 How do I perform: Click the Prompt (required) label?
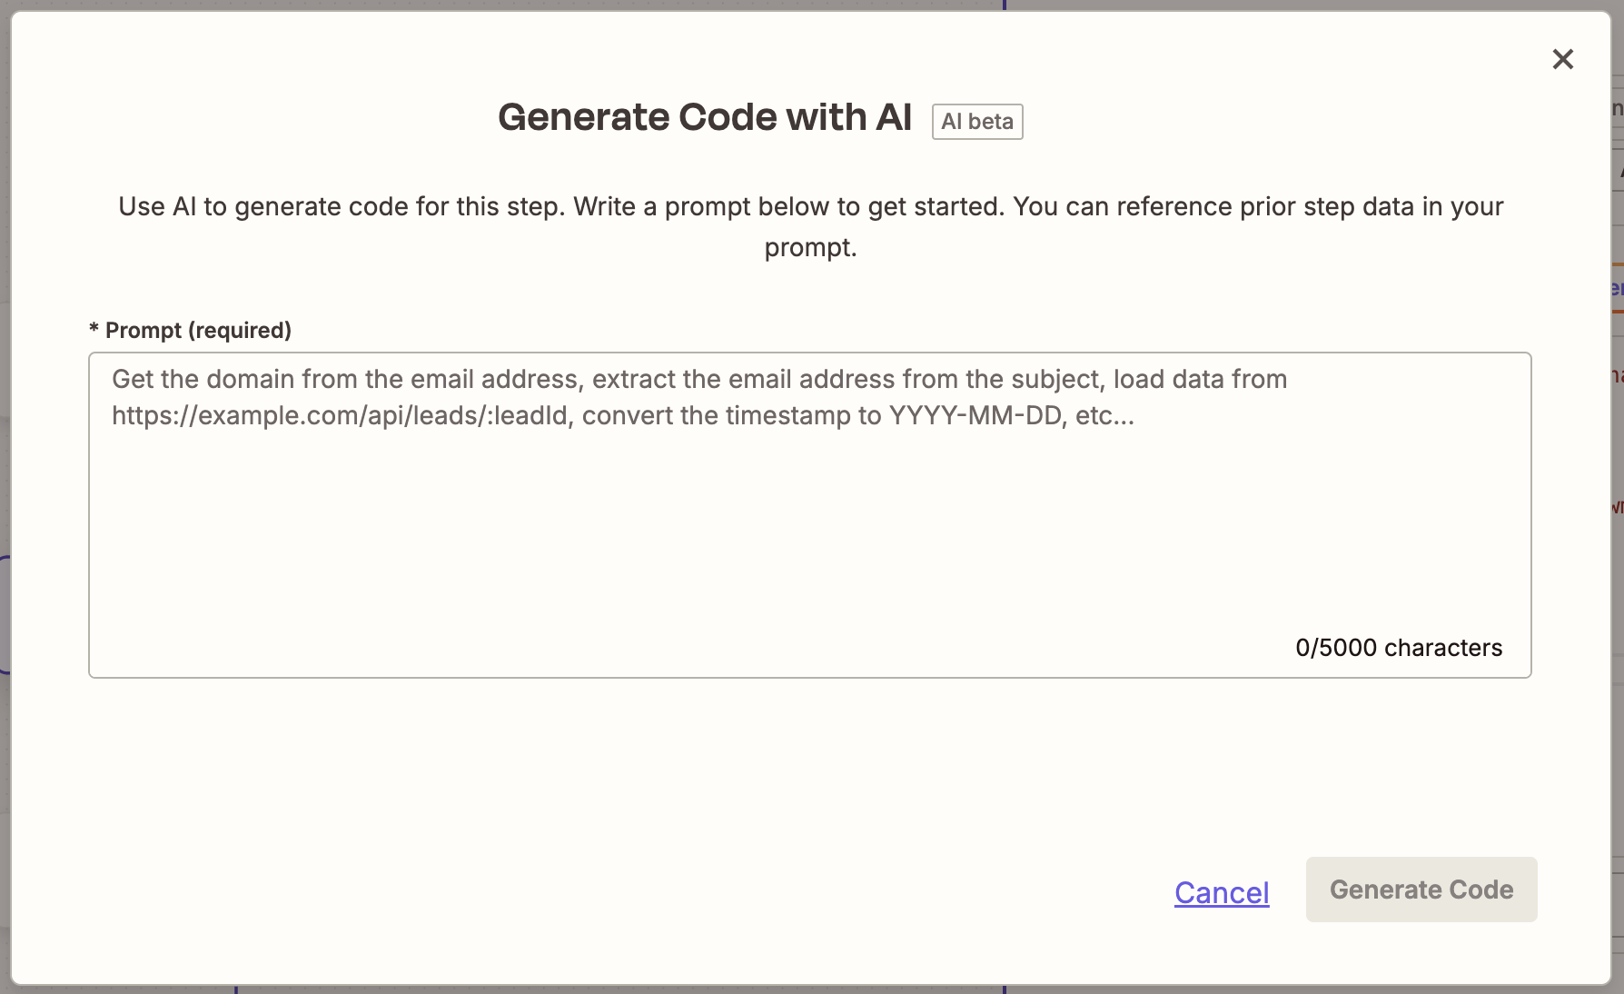point(190,330)
